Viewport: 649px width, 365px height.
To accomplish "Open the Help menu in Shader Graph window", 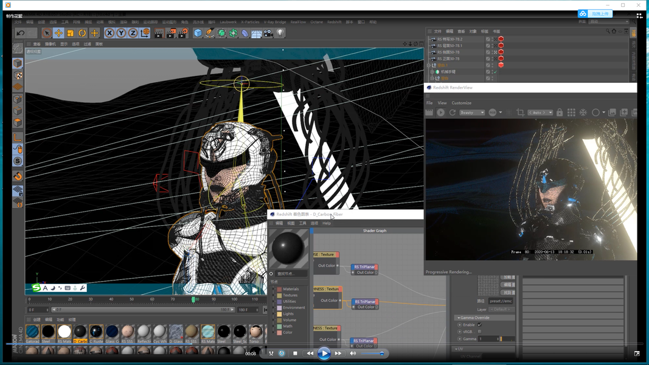I will coord(327,223).
